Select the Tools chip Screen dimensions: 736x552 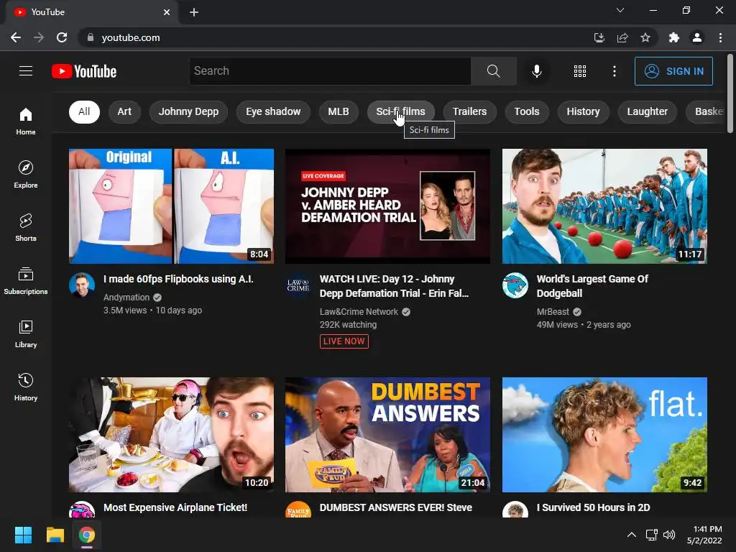[527, 111]
